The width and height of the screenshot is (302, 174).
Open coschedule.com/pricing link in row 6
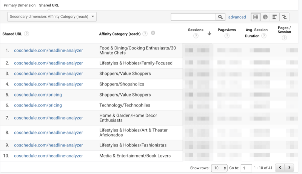(x=38, y=105)
